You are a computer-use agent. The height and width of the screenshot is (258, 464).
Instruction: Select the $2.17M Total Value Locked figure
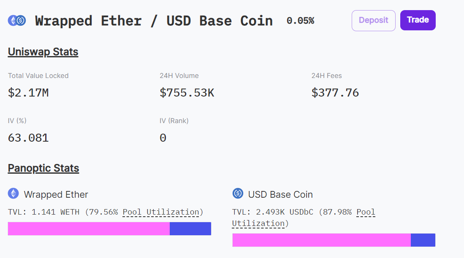point(28,93)
